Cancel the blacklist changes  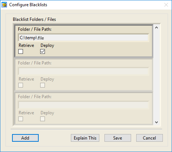[x=149, y=138]
